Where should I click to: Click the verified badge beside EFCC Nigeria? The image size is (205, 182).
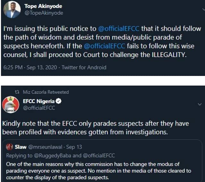(x=59, y=102)
